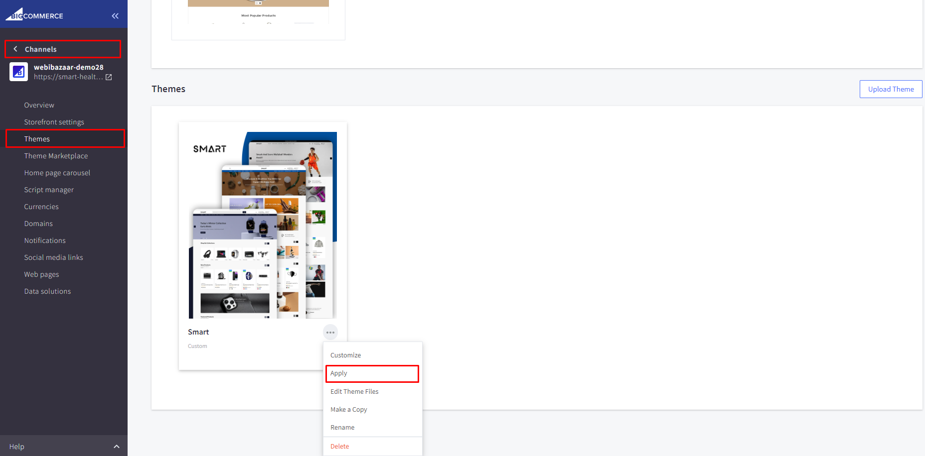Select Rename from the theme menu
The height and width of the screenshot is (456, 925).
tap(342, 427)
